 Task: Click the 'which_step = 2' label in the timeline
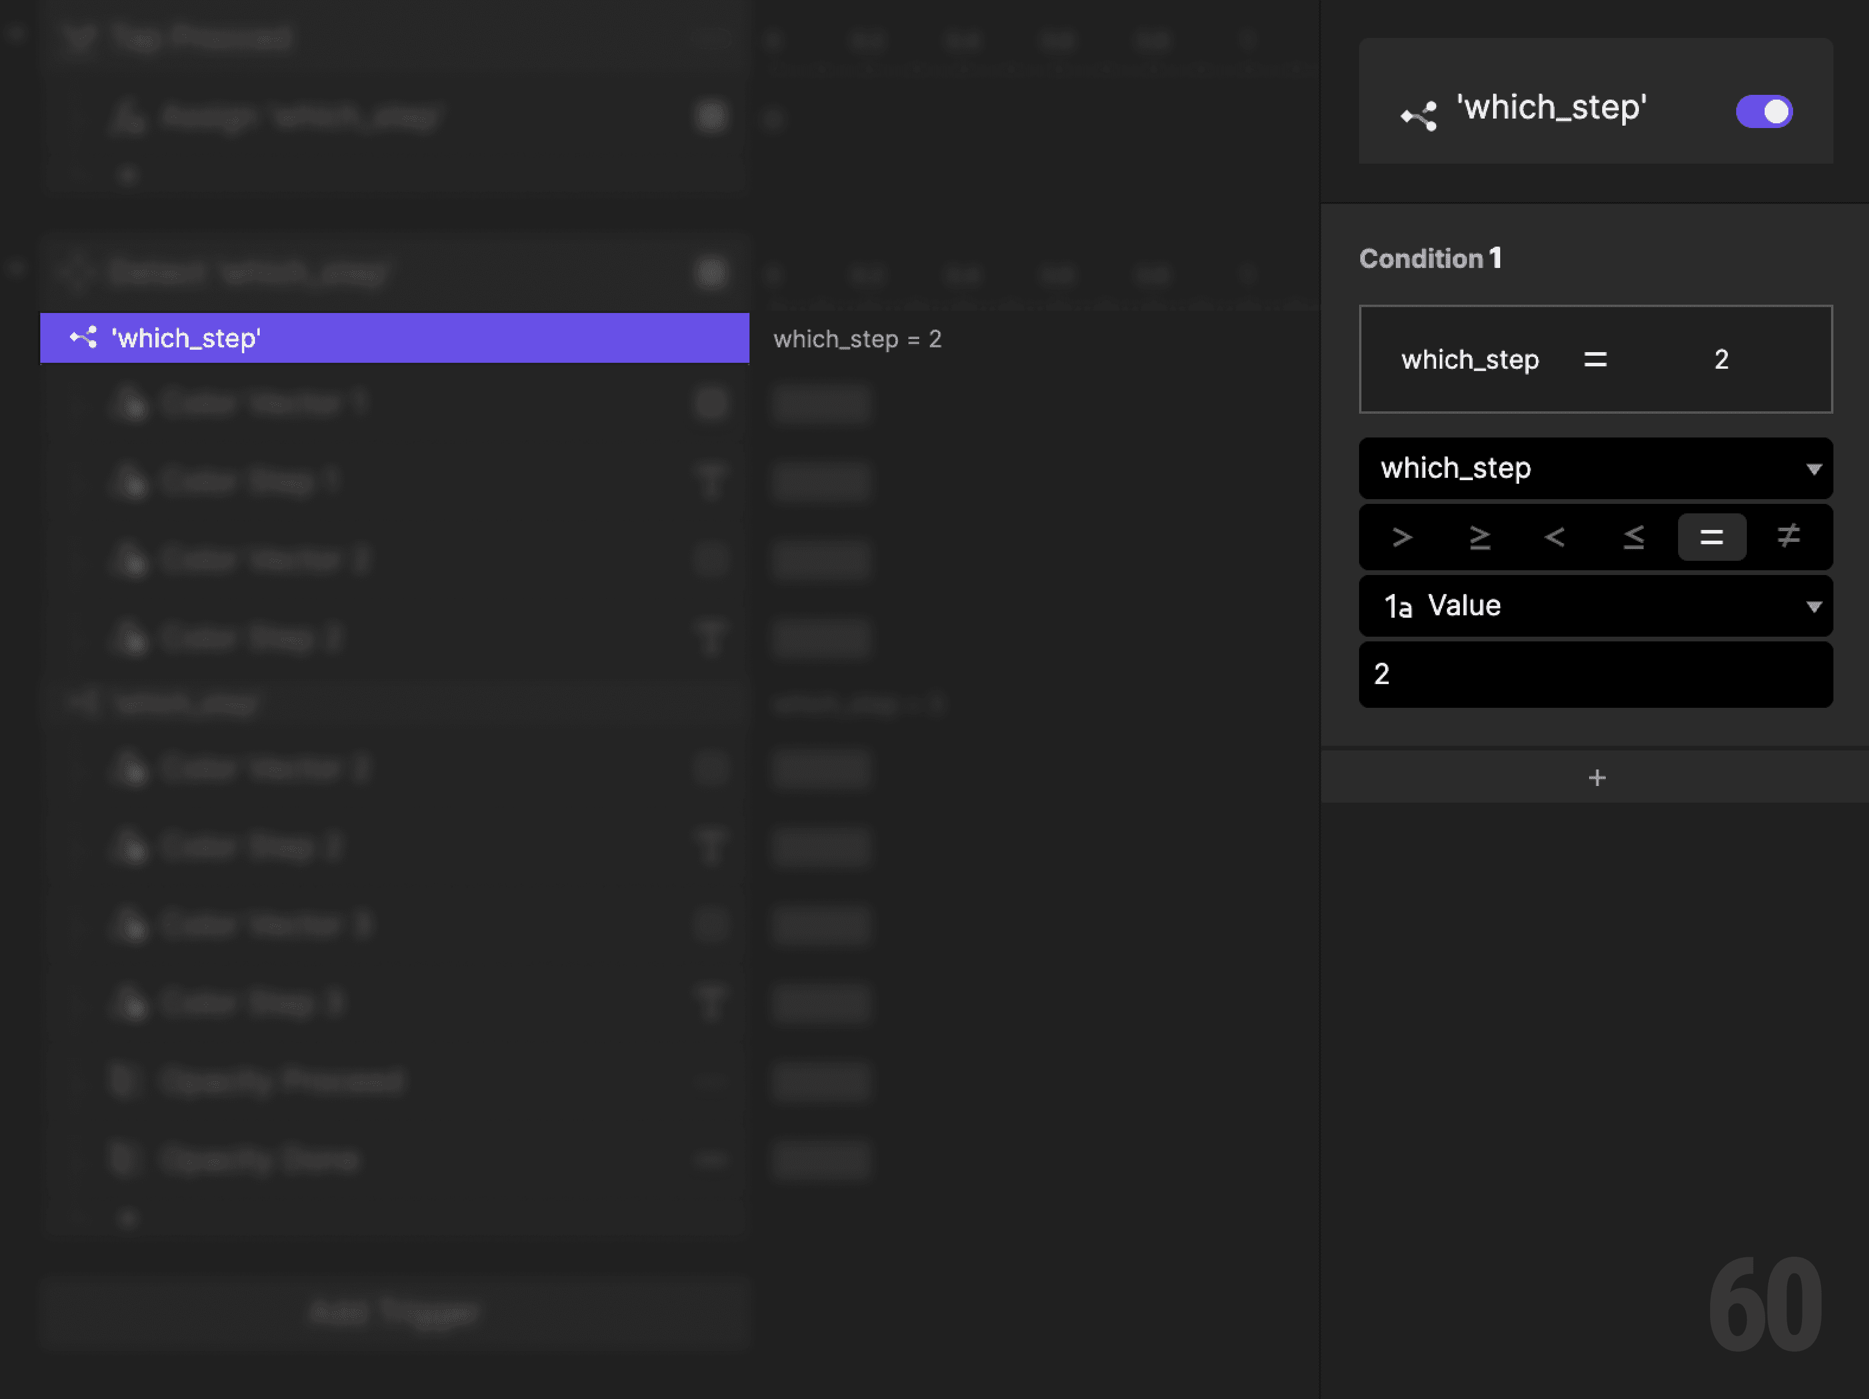click(x=857, y=338)
